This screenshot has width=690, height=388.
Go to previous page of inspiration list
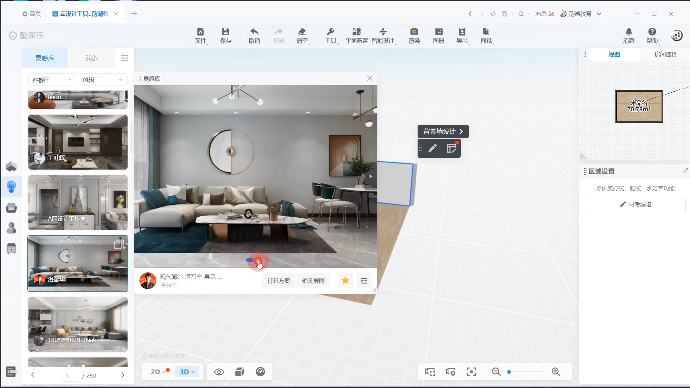(x=33, y=375)
